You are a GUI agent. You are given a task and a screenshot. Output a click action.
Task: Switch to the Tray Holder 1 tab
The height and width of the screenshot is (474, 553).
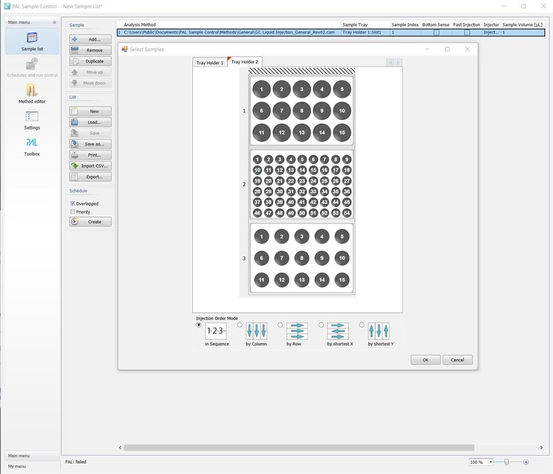210,63
